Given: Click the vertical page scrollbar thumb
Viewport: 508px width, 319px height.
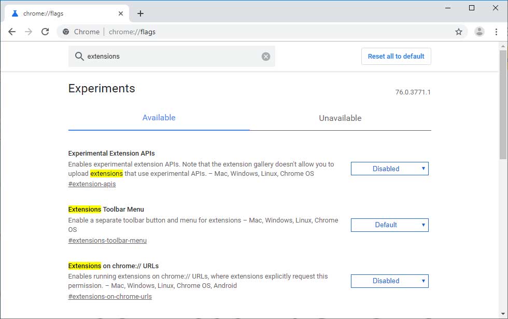Looking at the screenshot, I should 503,104.
